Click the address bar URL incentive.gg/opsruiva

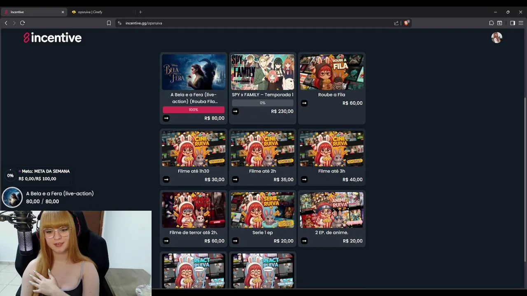pos(144,23)
